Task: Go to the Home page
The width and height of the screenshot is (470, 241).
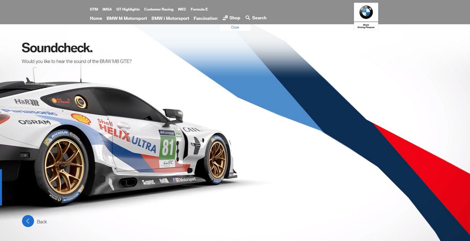Action: [x=96, y=18]
